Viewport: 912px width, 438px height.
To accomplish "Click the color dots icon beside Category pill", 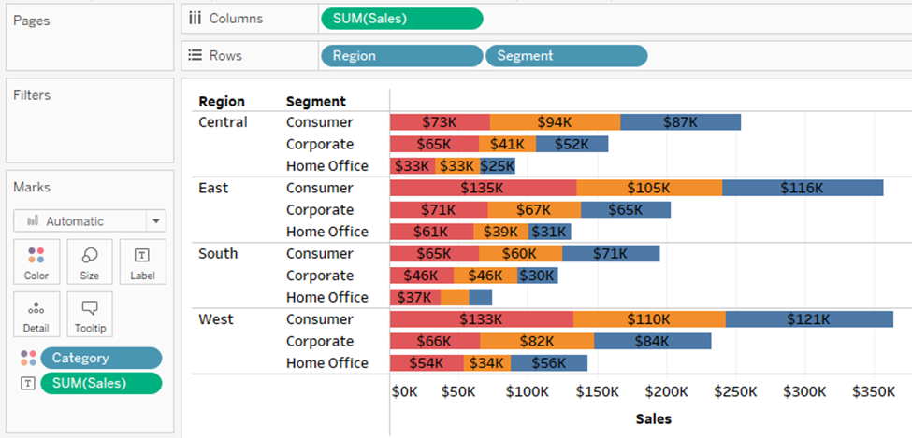I will [x=28, y=359].
